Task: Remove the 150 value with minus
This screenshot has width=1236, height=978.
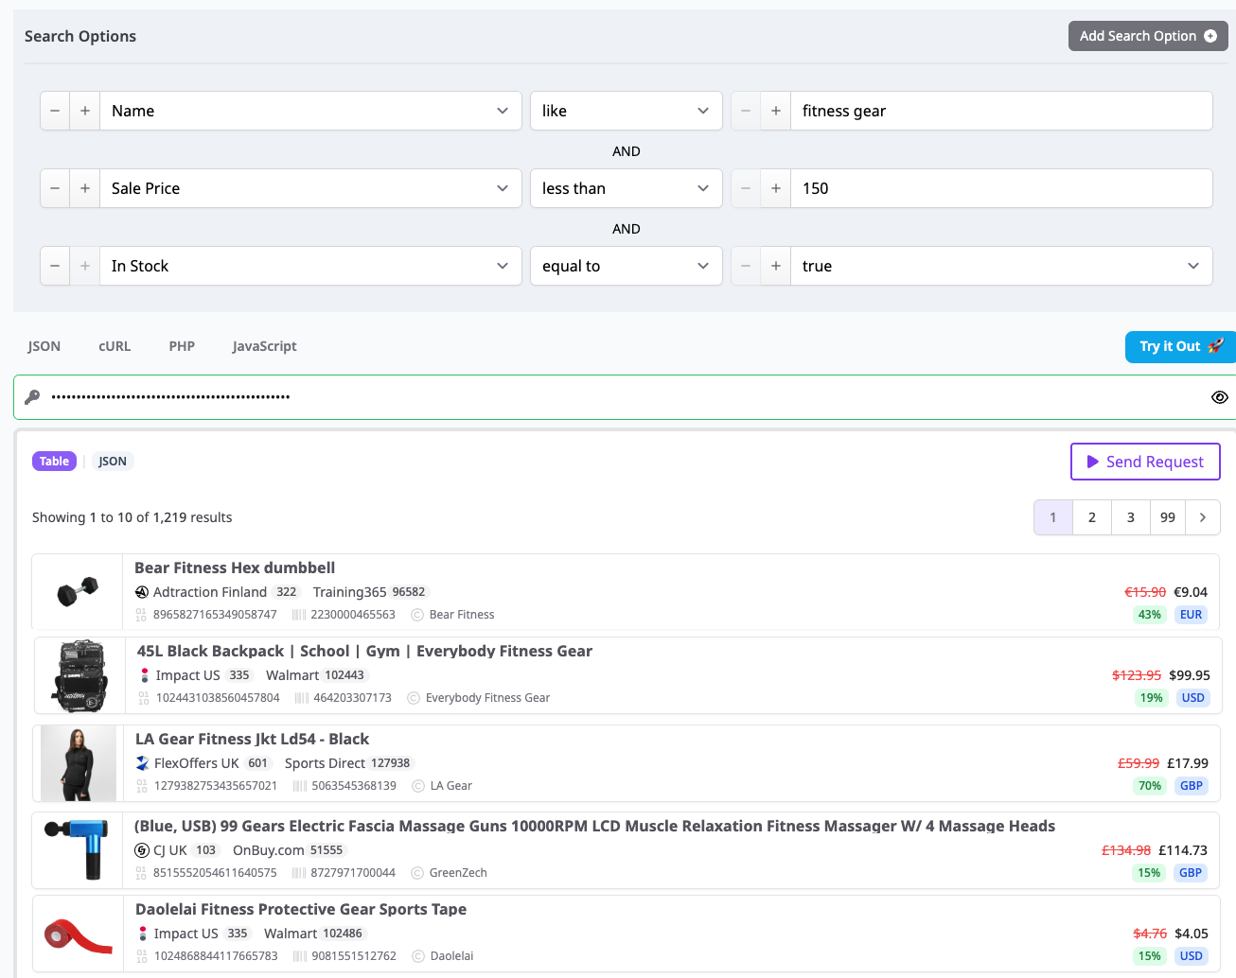Action: (x=746, y=188)
